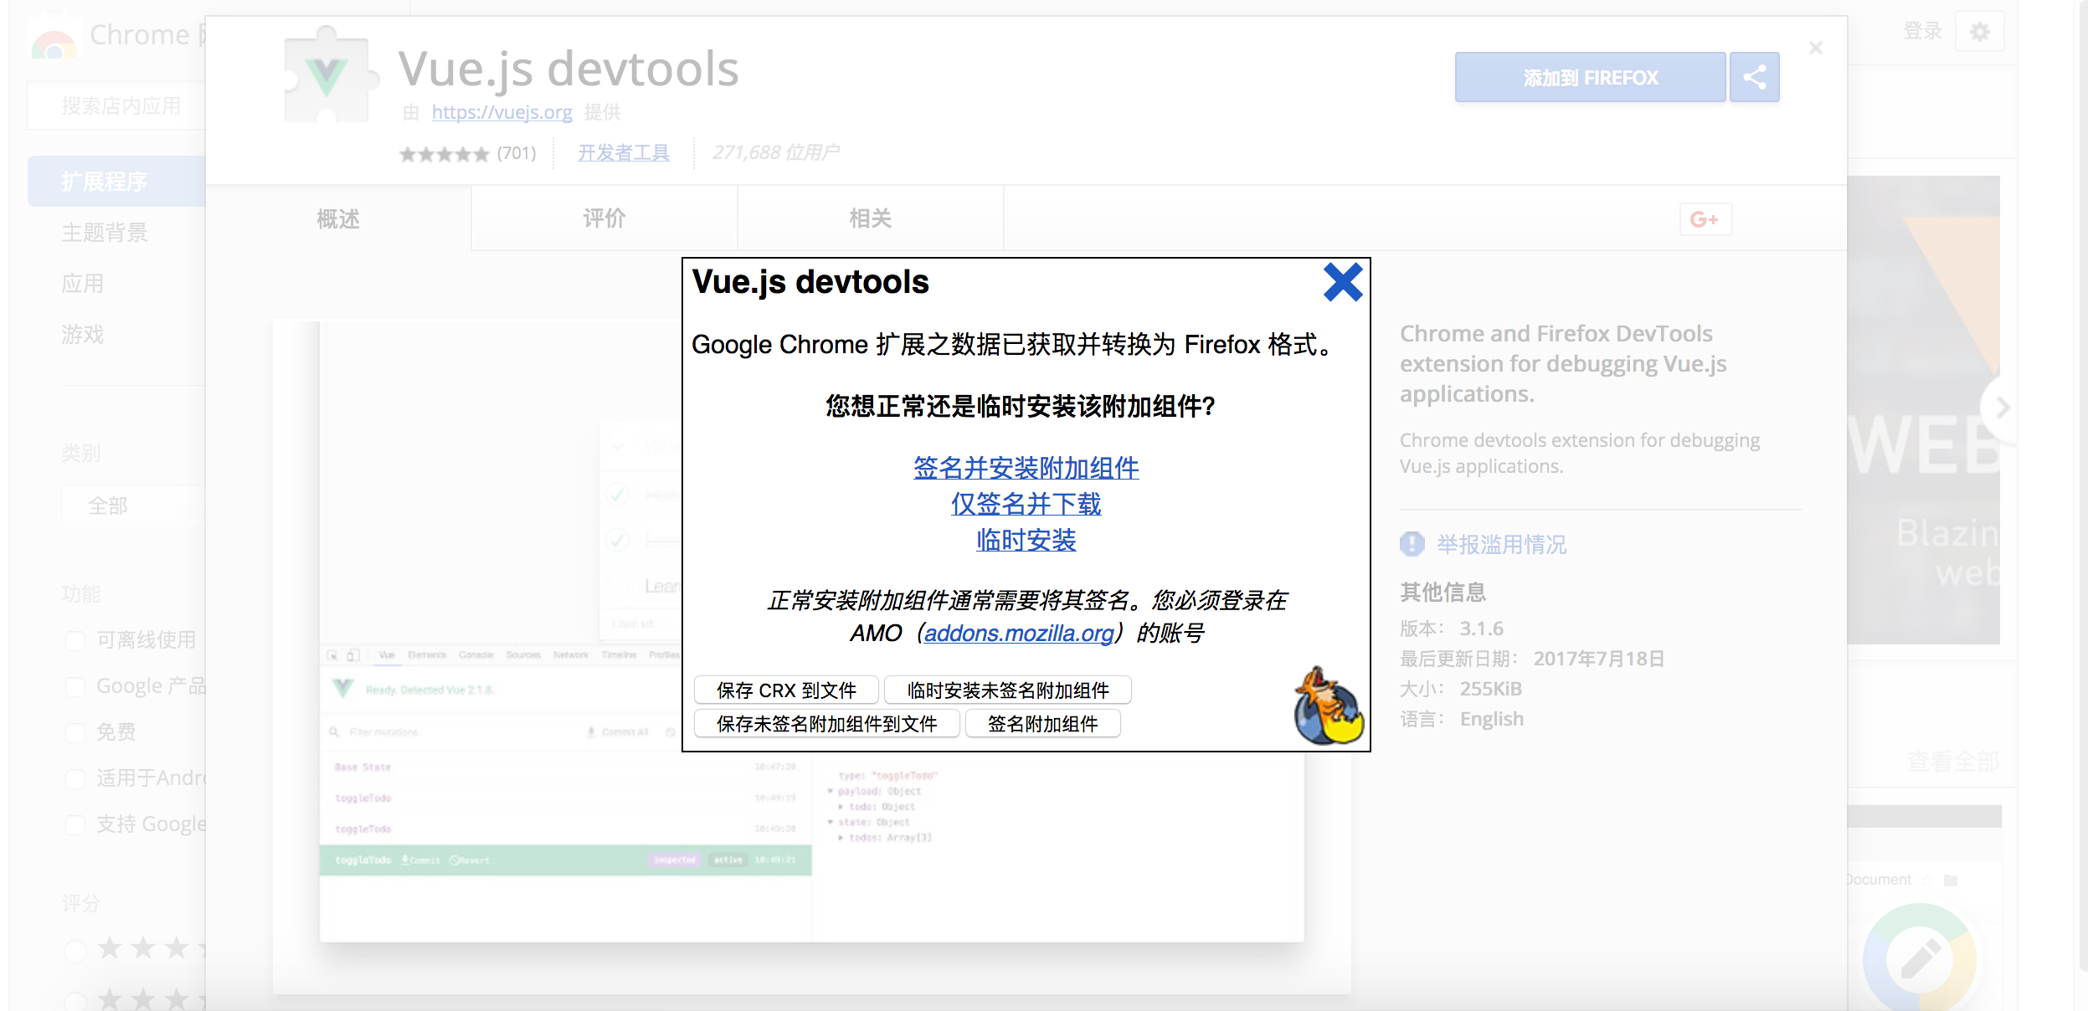The image size is (2088, 1011).
Task: Close the Vue.js devtools conversion dialog
Action: tap(1343, 283)
